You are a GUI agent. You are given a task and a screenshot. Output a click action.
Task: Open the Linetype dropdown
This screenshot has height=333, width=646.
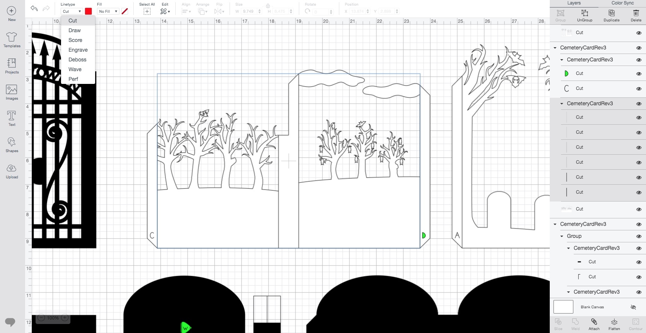tap(72, 12)
